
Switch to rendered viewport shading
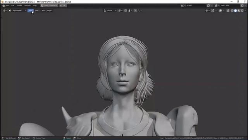(x=242, y=10)
